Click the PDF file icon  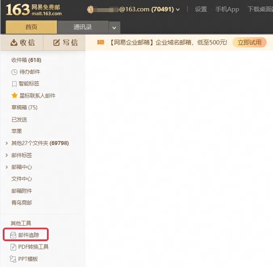[x=13, y=247]
